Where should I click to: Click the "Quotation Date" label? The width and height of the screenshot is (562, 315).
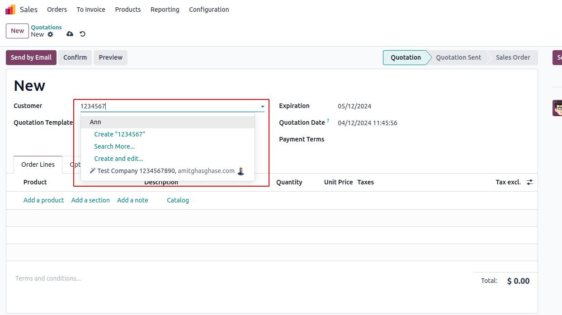302,122
